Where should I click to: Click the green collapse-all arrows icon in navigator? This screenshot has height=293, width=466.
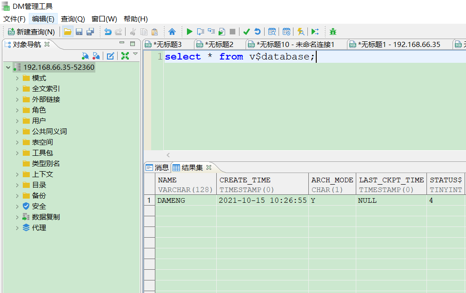(x=125, y=55)
